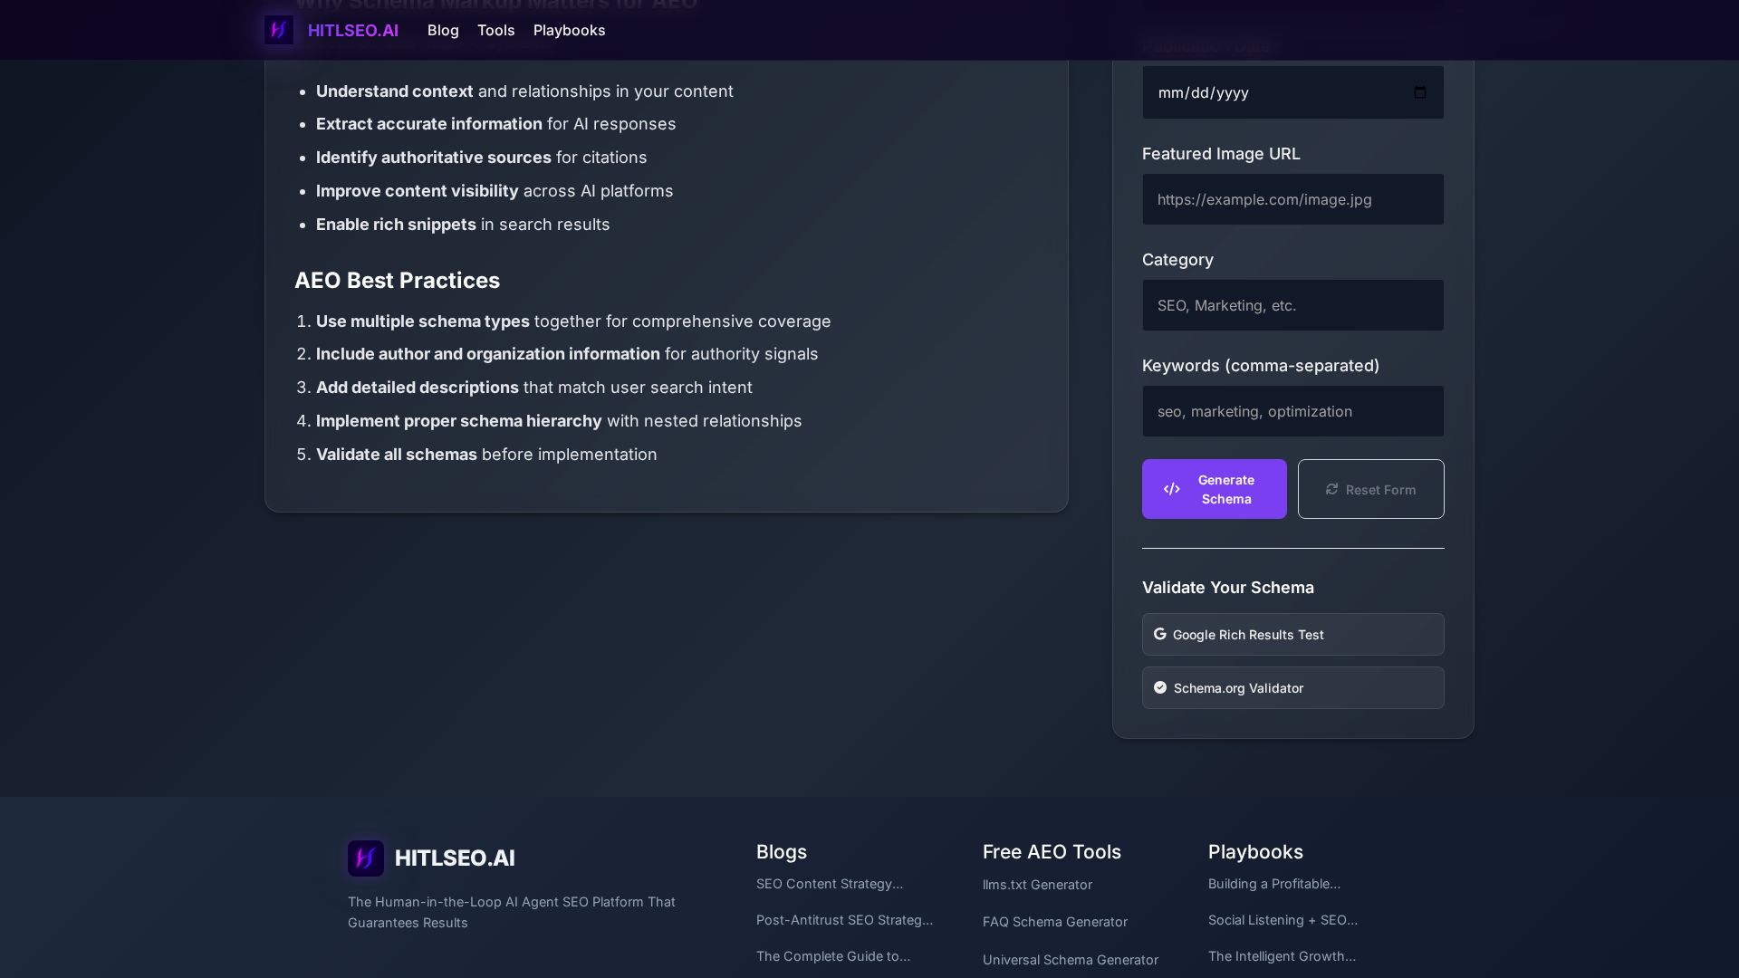The height and width of the screenshot is (978, 1739).
Task: Click the checkmark icon beside Schema.org Validator
Action: pyautogui.click(x=1159, y=687)
